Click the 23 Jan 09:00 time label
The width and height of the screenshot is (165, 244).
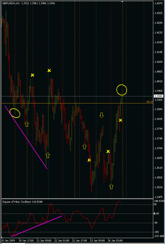(98, 240)
